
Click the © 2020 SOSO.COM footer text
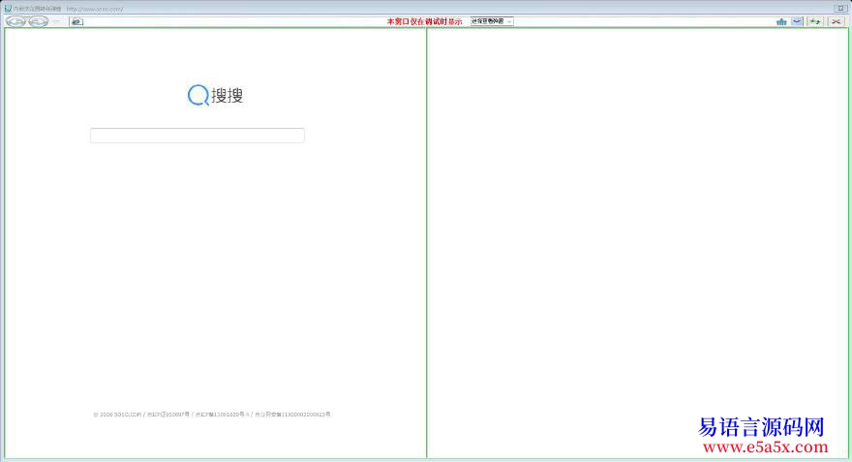[117, 415]
